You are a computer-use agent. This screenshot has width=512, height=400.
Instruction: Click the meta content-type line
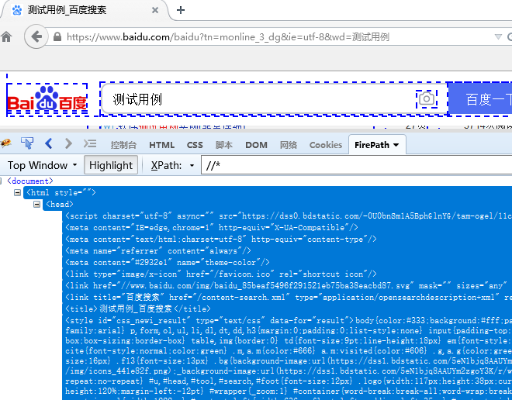coord(221,240)
